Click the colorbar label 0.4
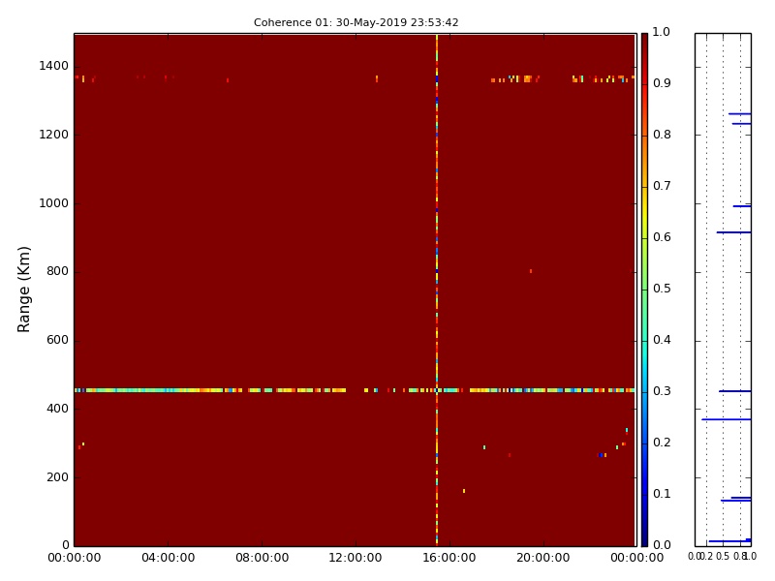This screenshot has height=581, width=775. [662, 340]
